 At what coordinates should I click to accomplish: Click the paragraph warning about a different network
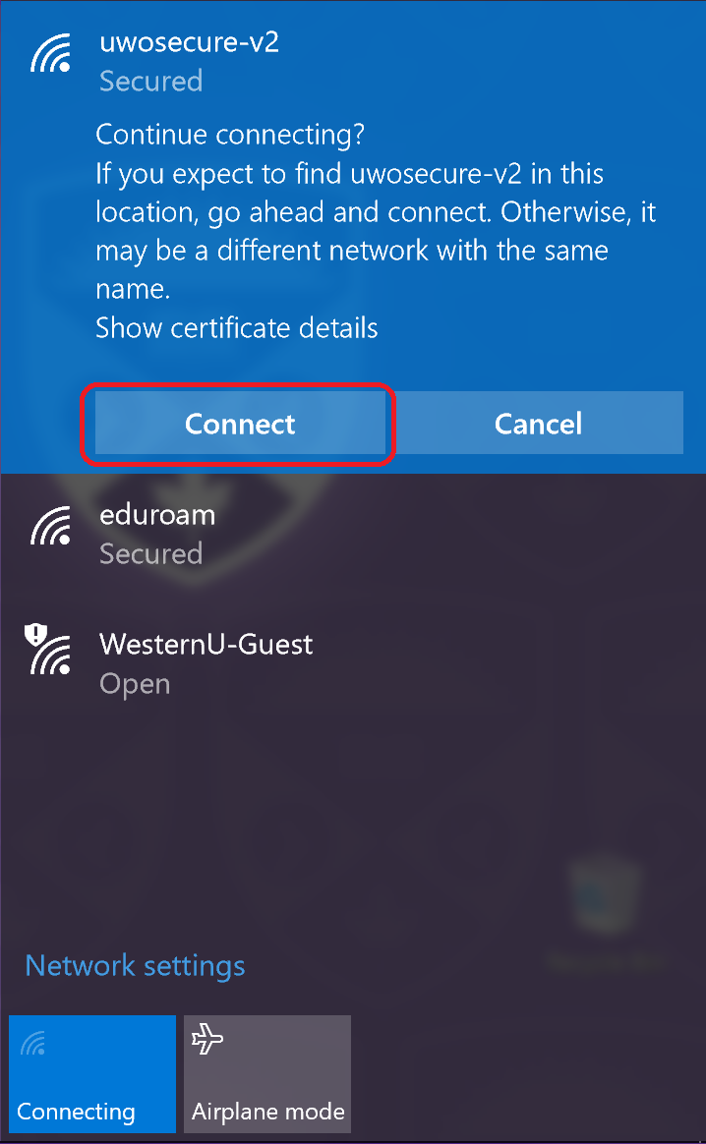tap(376, 231)
